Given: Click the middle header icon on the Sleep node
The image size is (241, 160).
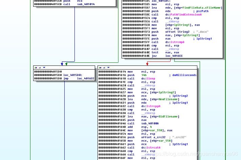Looking at the screenshot, I should tap(104, 68).
